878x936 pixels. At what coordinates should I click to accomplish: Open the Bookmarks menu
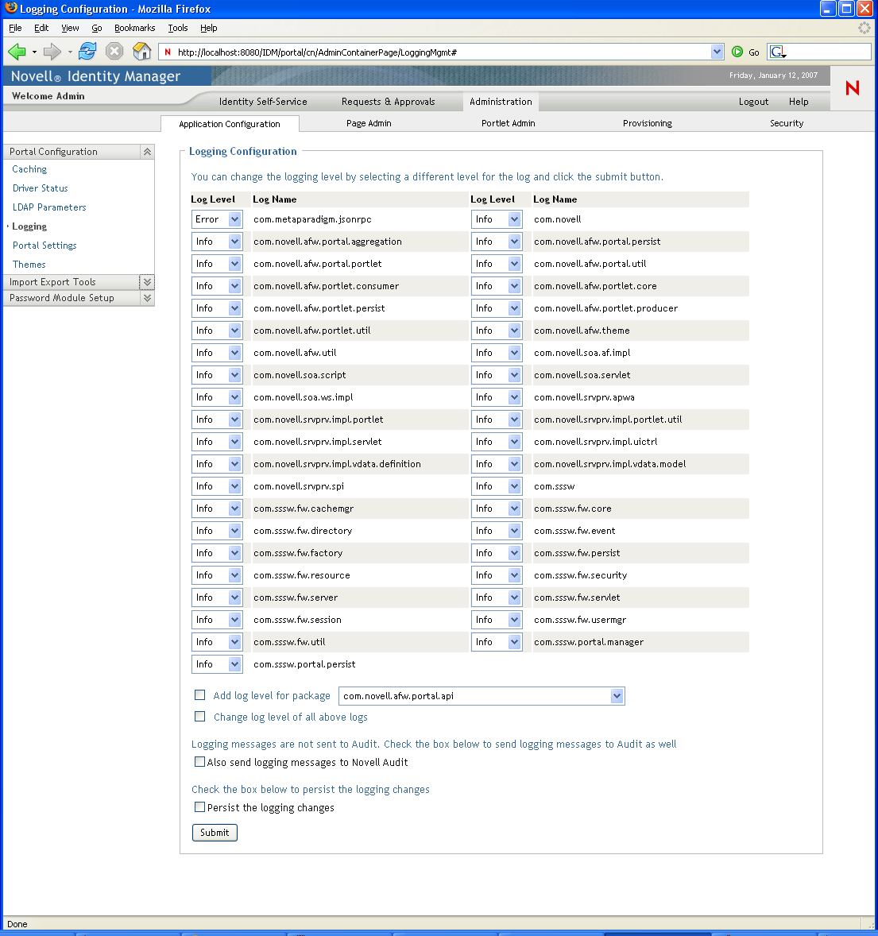point(135,28)
